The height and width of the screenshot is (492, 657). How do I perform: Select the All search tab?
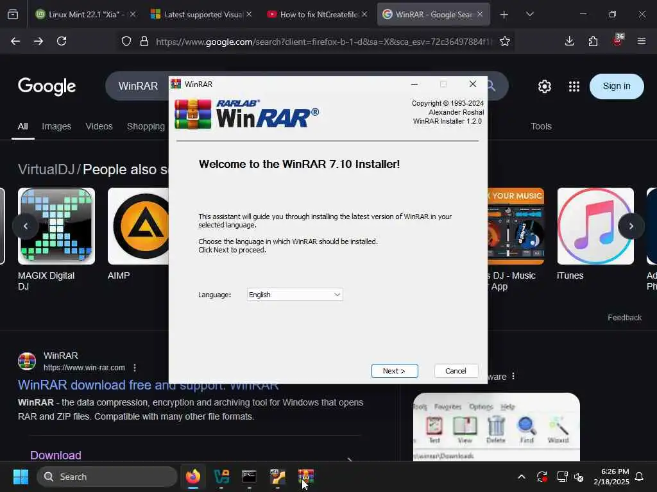pos(22,126)
